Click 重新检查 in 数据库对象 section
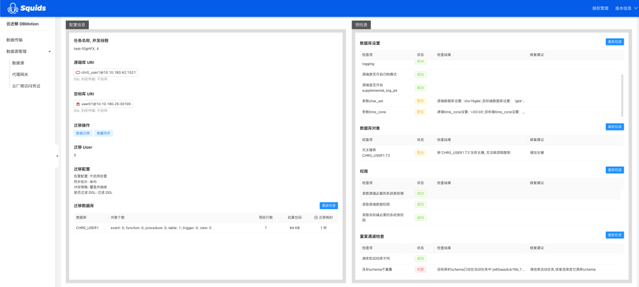Screen dimensions: 639x287 [x=615, y=127]
